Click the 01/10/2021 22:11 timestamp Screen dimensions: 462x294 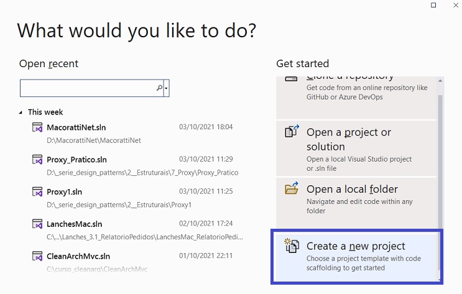coord(206,255)
